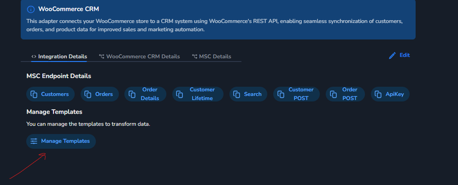Click the pencil icon next to Edit
Screen dimensions: 458x185
[392, 56]
